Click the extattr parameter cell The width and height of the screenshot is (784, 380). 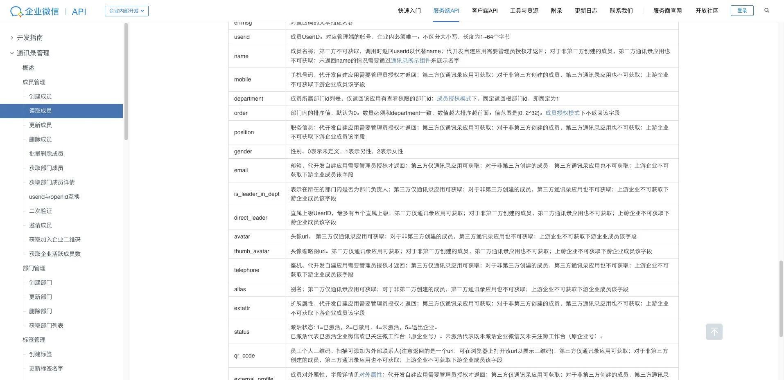(257, 308)
